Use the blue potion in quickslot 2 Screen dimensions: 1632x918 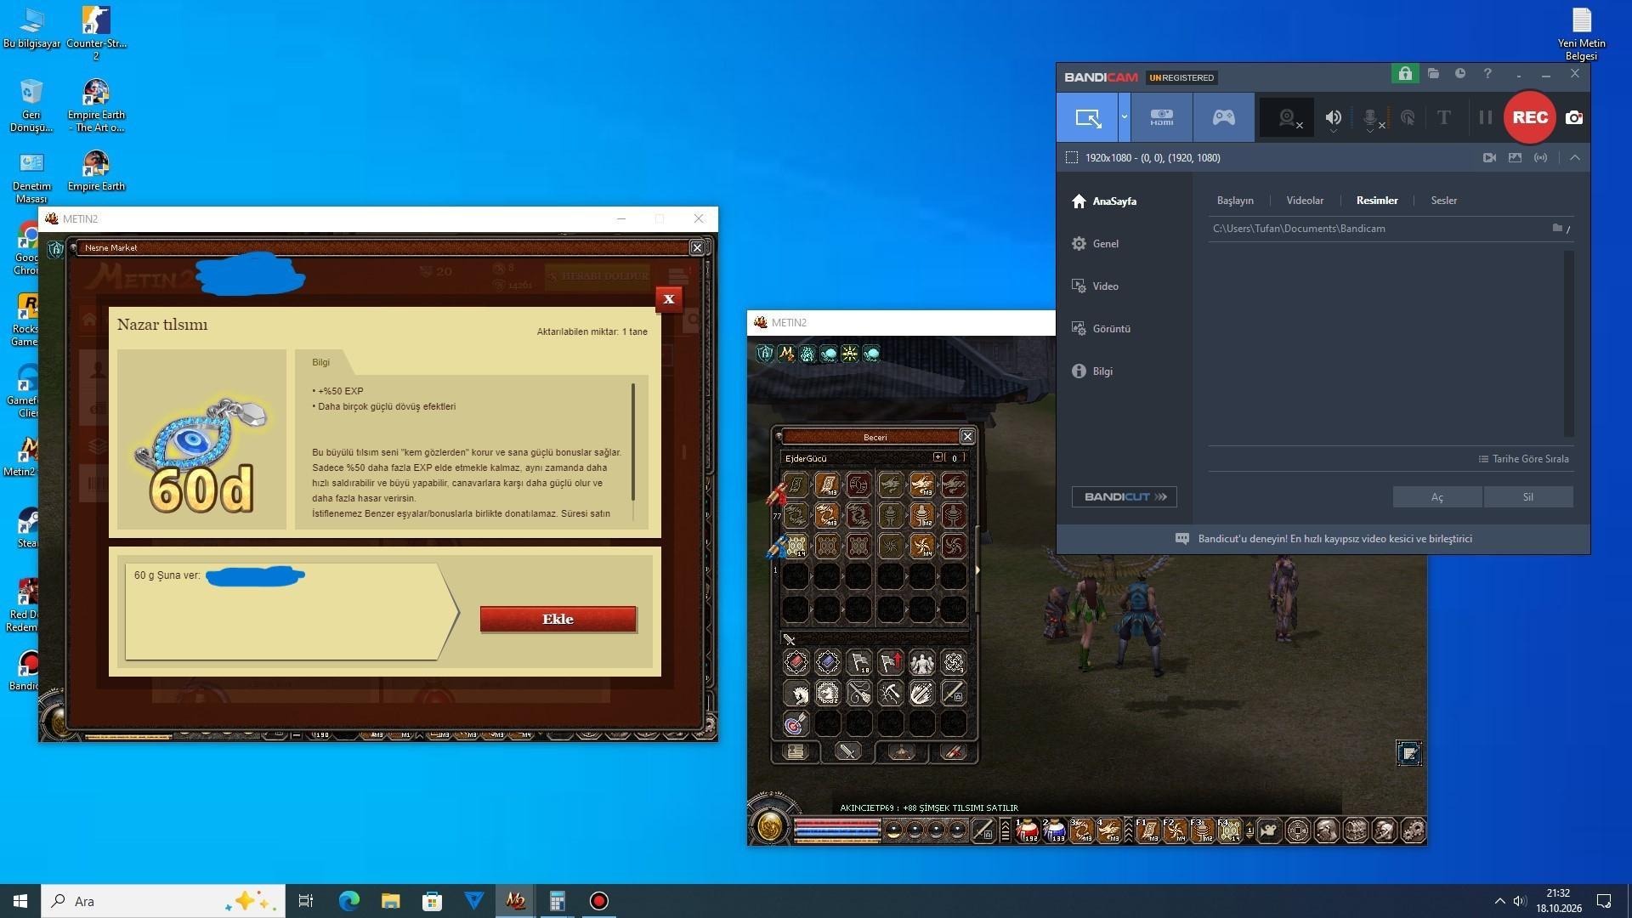click(x=1054, y=830)
